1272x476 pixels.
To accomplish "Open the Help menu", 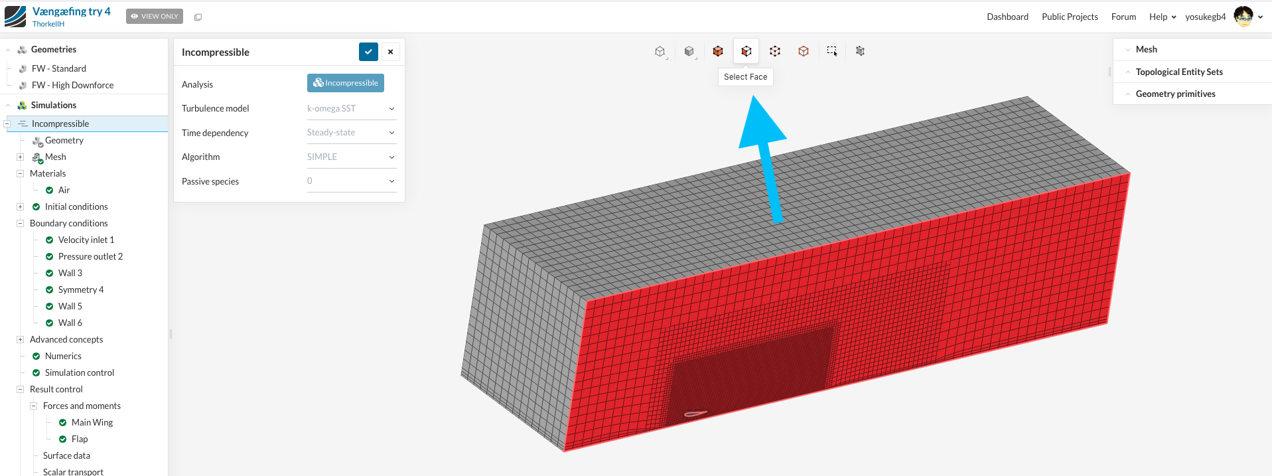I will tap(1163, 17).
